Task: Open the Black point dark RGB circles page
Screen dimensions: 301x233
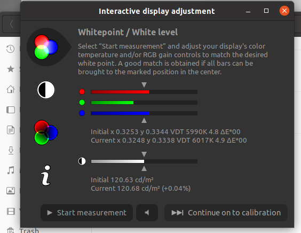Action: tap(46, 133)
